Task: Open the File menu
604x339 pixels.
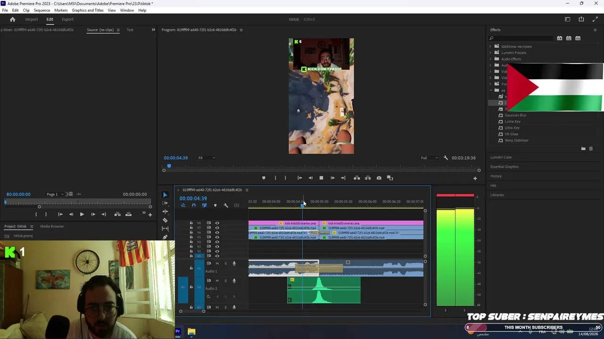Action: coord(5,10)
